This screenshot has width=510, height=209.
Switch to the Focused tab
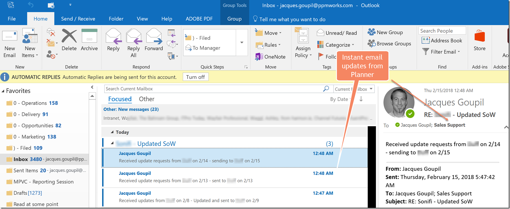[x=120, y=99]
